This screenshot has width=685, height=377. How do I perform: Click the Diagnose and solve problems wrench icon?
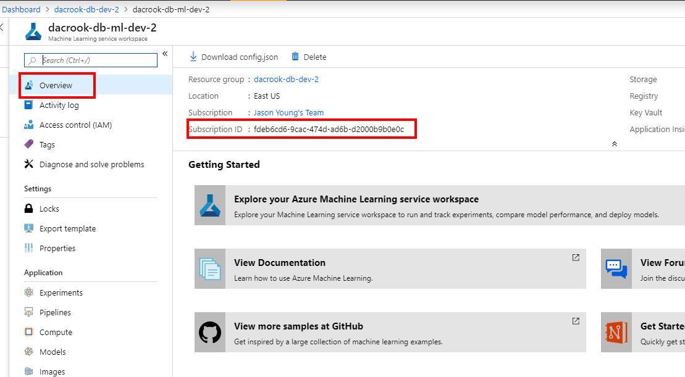point(29,164)
